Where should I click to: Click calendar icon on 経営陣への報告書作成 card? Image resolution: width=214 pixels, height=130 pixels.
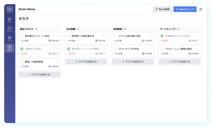(69, 41)
